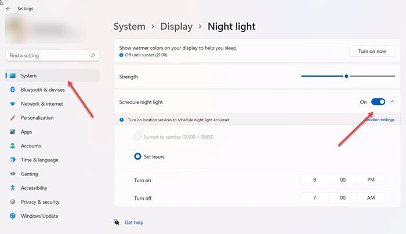Viewport: 406px width, 234px height.
Task: Click the Accounts person icon
Action: tap(13, 146)
